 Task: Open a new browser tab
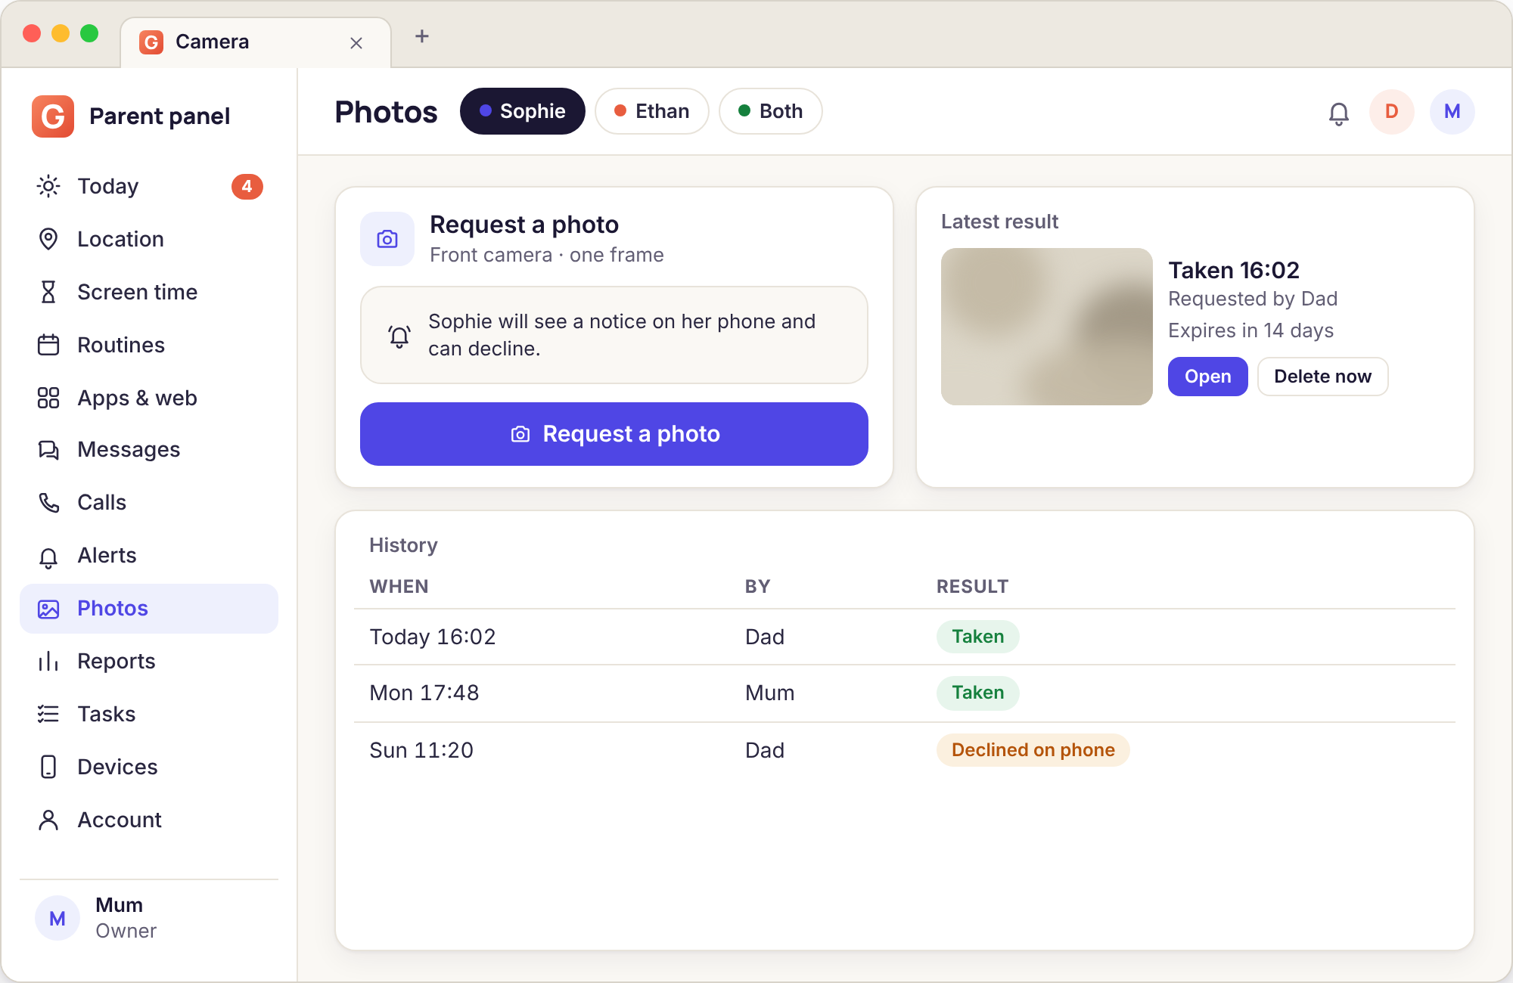click(x=422, y=36)
